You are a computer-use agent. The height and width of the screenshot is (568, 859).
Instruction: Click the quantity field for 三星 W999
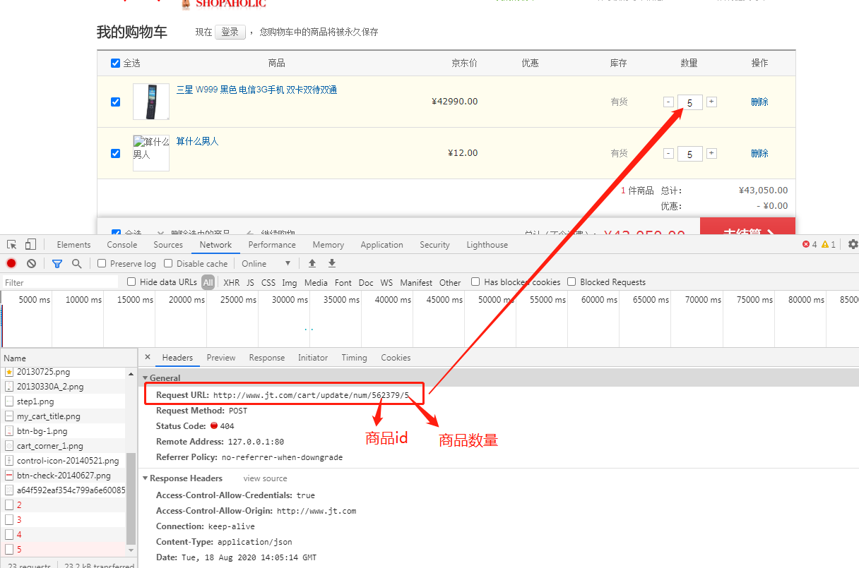[689, 102]
